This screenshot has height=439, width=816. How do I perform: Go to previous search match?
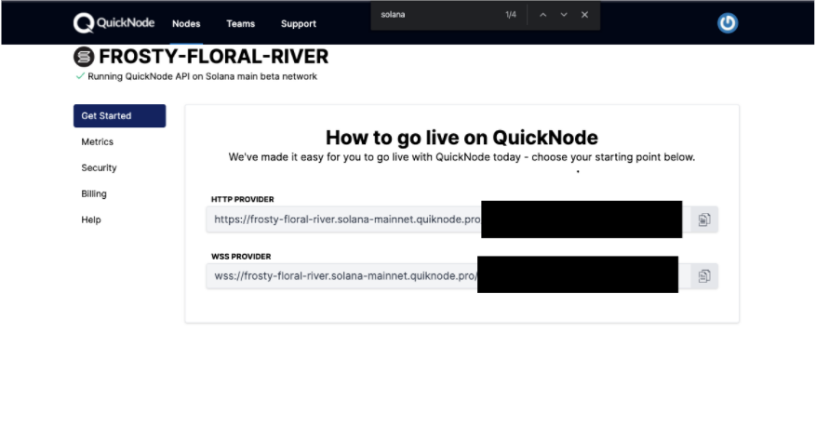click(542, 15)
